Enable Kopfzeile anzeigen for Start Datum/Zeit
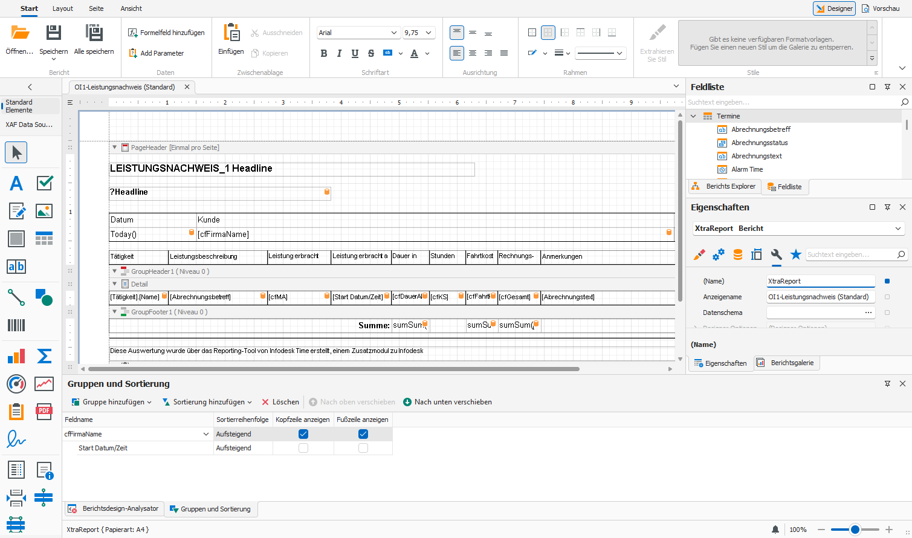The width and height of the screenshot is (912, 538). [x=303, y=448]
